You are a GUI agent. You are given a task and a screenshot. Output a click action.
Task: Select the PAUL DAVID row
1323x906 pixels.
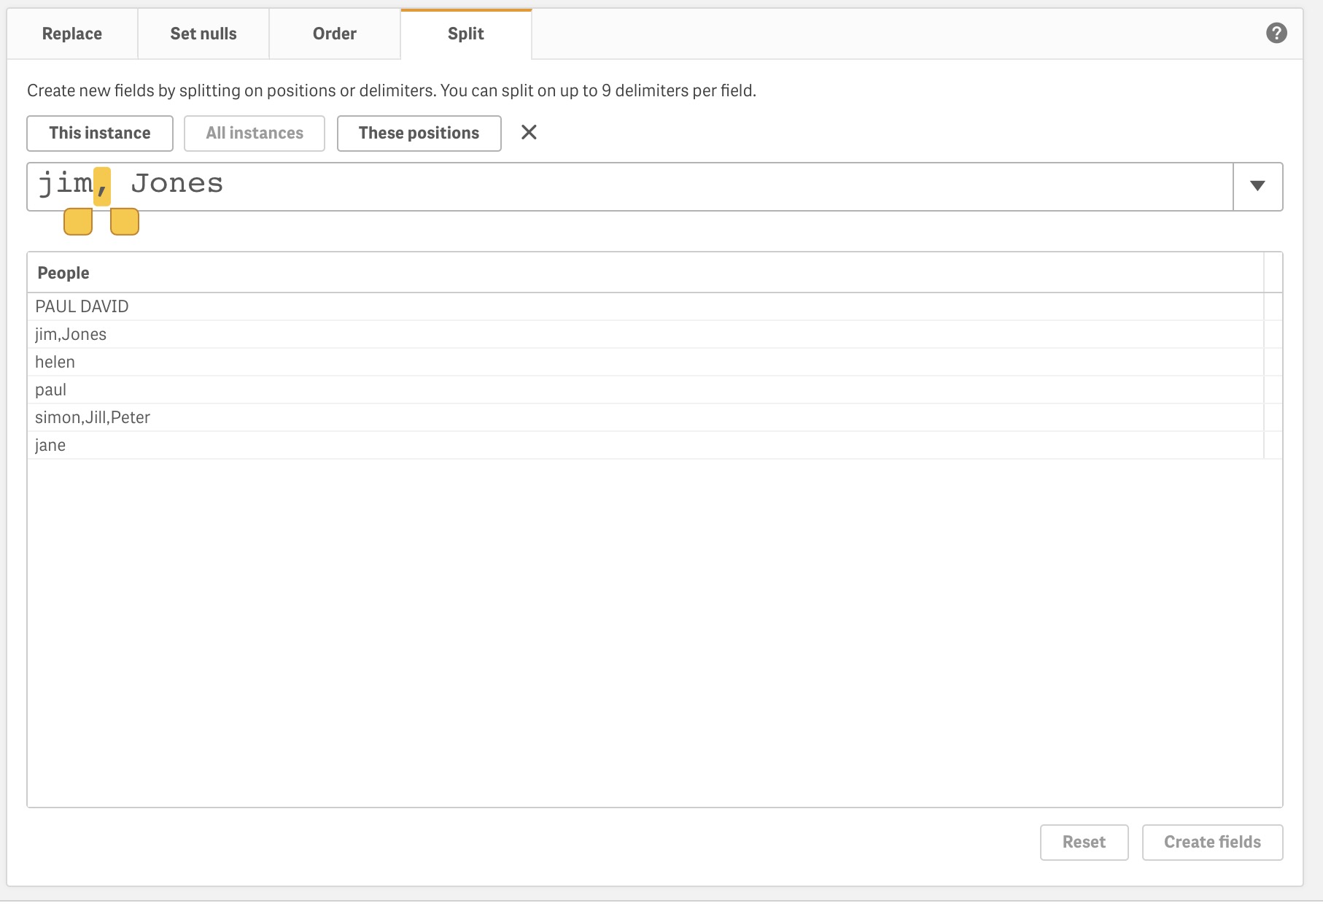[x=82, y=307]
